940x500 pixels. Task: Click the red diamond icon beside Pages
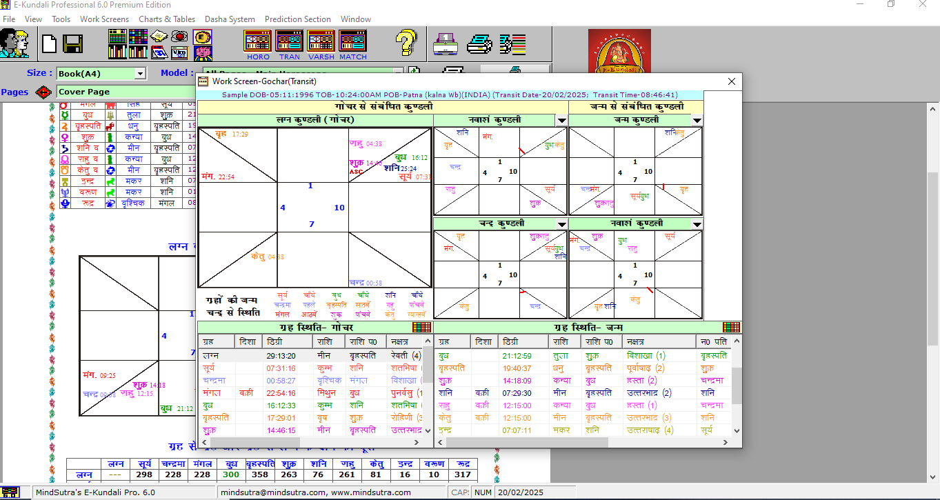(43, 92)
